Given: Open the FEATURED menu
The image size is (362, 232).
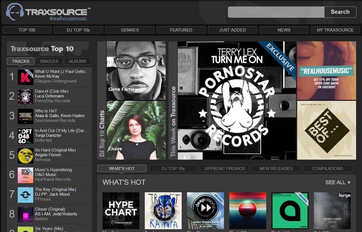Looking at the screenshot, I should [181, 30].
